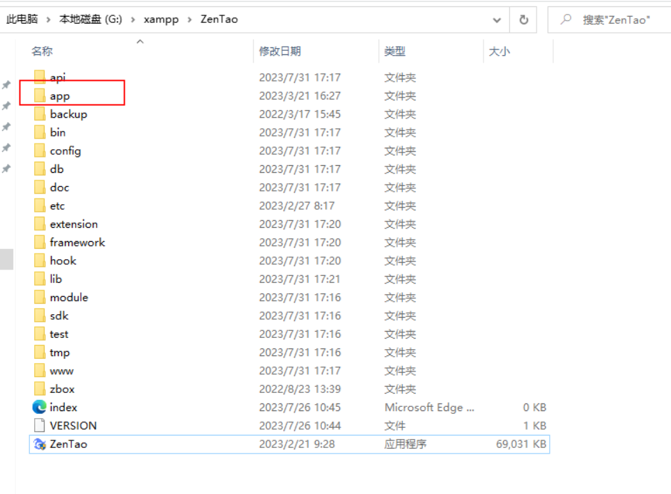The width and height of the screenshot is (671, 494).
Task: Click the date 2023/7/26 10:45 of index
Action: (300, 407)
